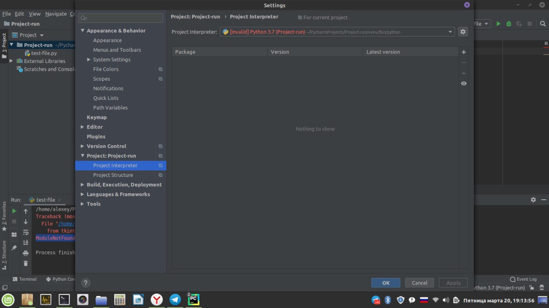Click Cancel button in Settings
549x308 pixels.
[x=419, y=283]
